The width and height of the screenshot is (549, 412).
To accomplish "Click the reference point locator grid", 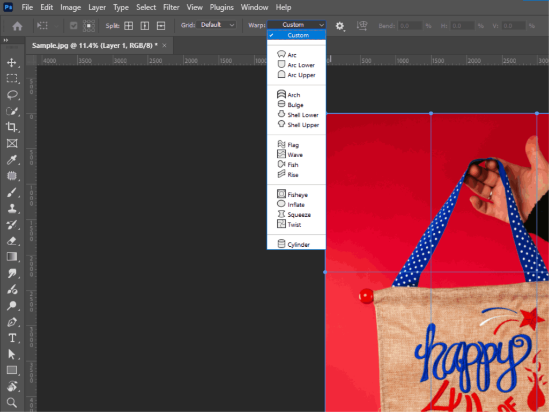I will click(x=88, y=26).
